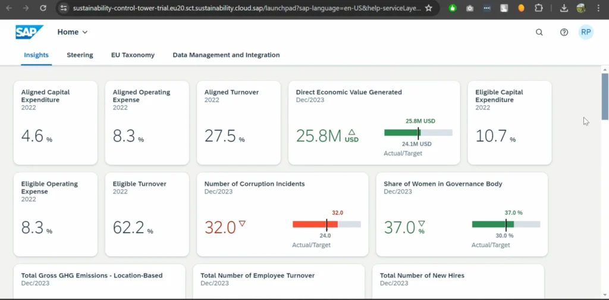
Task: Click the 27.5 % Aligned Turnover value
Action: click(224, 136)
